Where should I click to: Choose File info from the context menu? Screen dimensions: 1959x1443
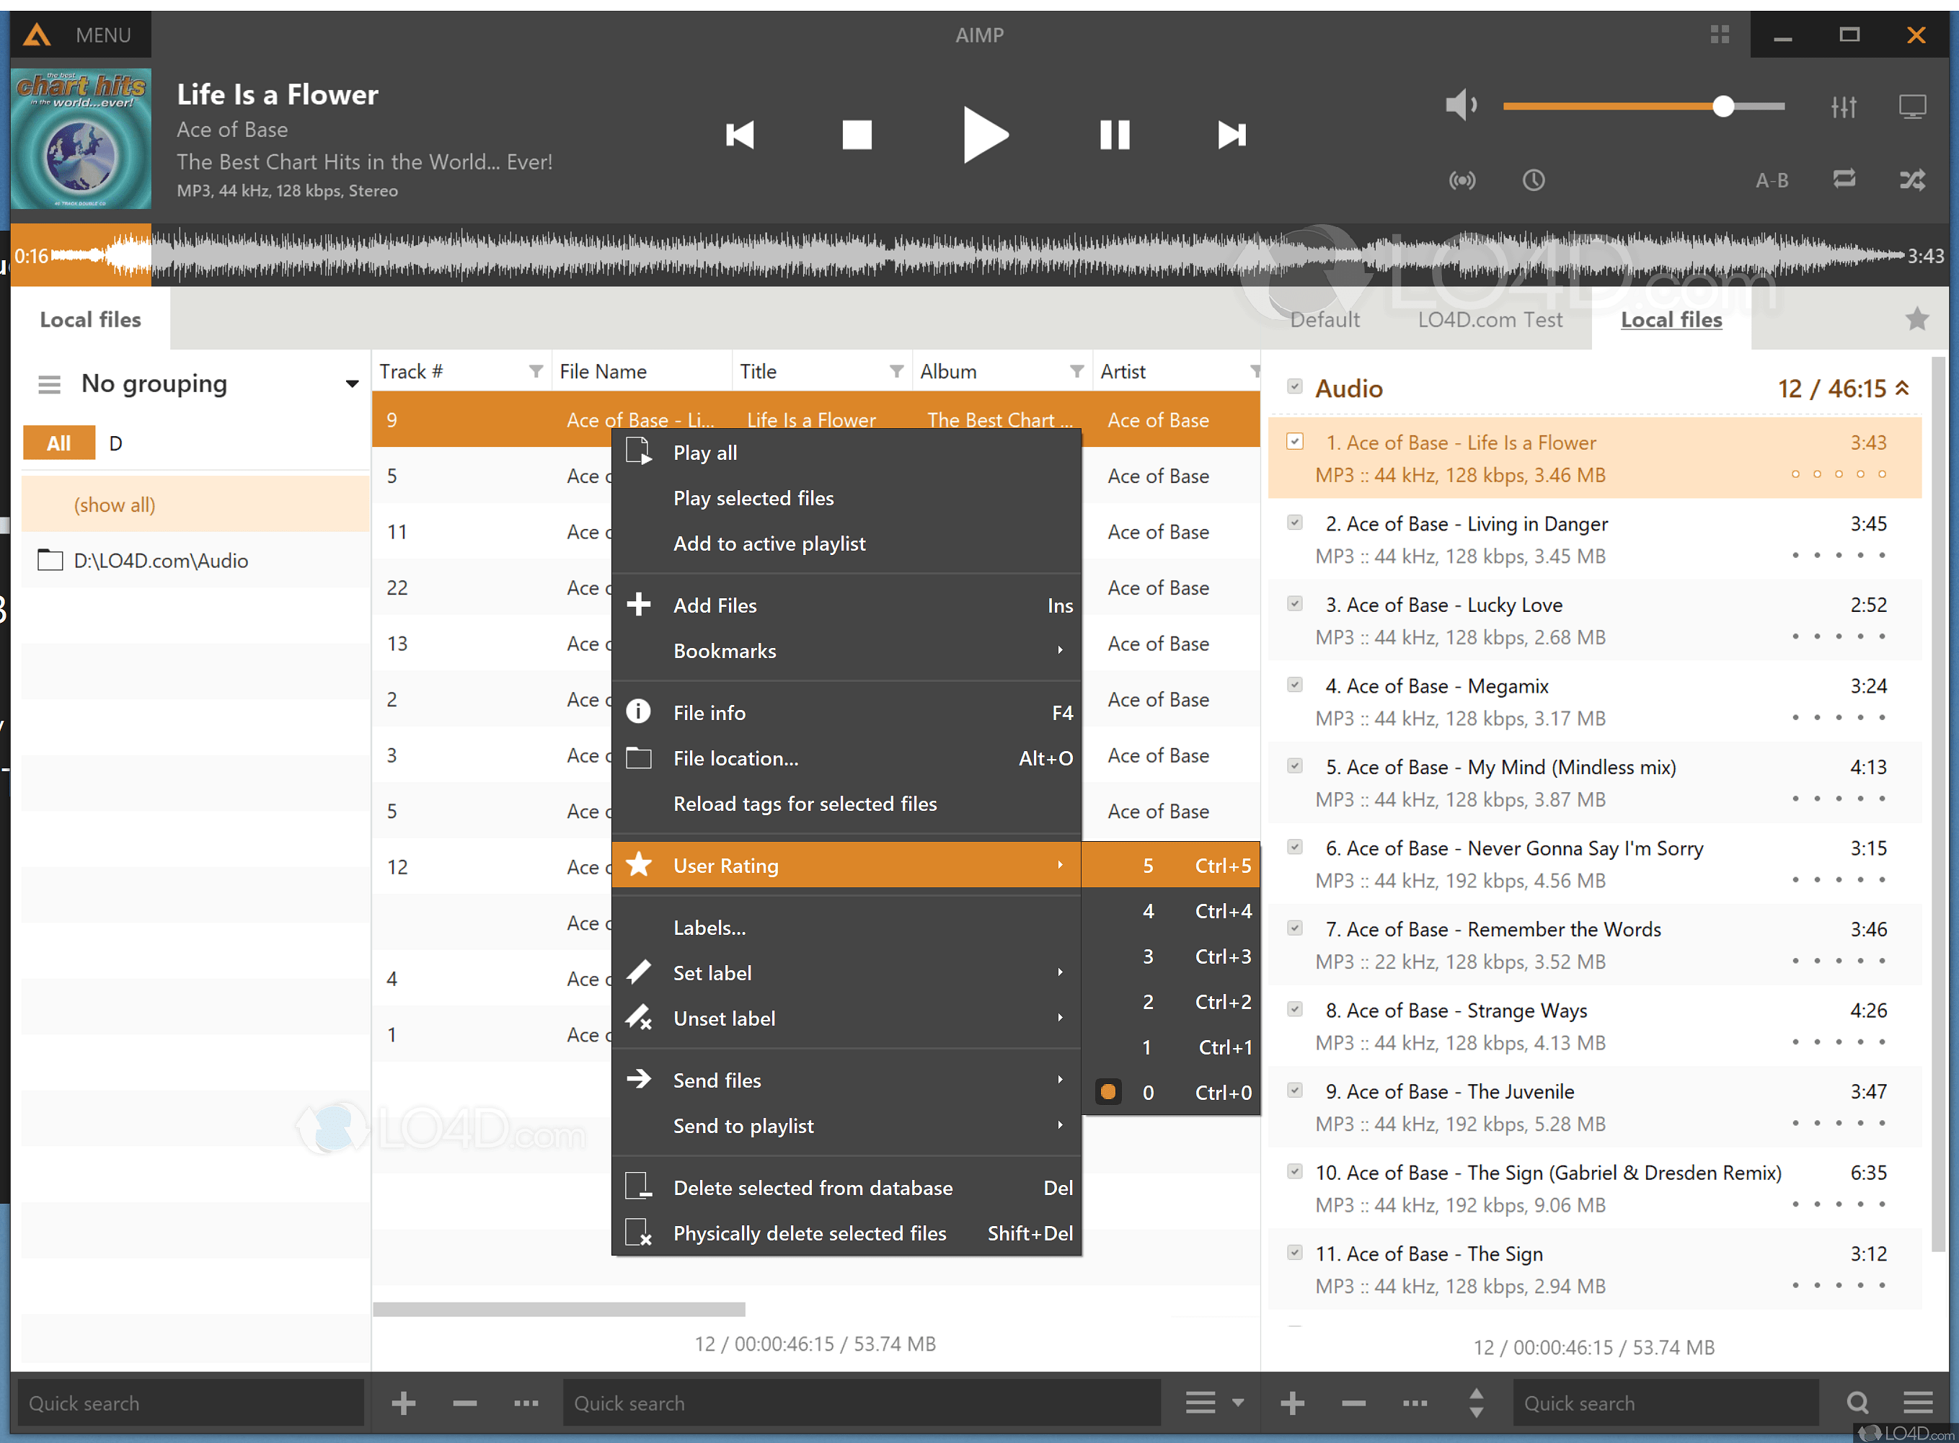[709, 713]
